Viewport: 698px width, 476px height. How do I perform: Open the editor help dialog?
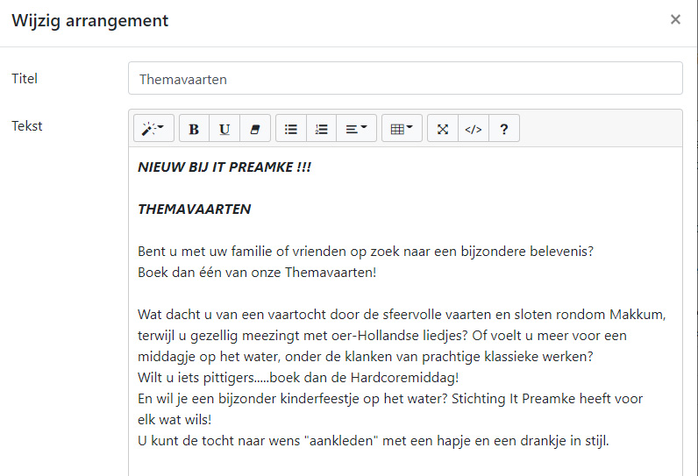pos(504,129)
